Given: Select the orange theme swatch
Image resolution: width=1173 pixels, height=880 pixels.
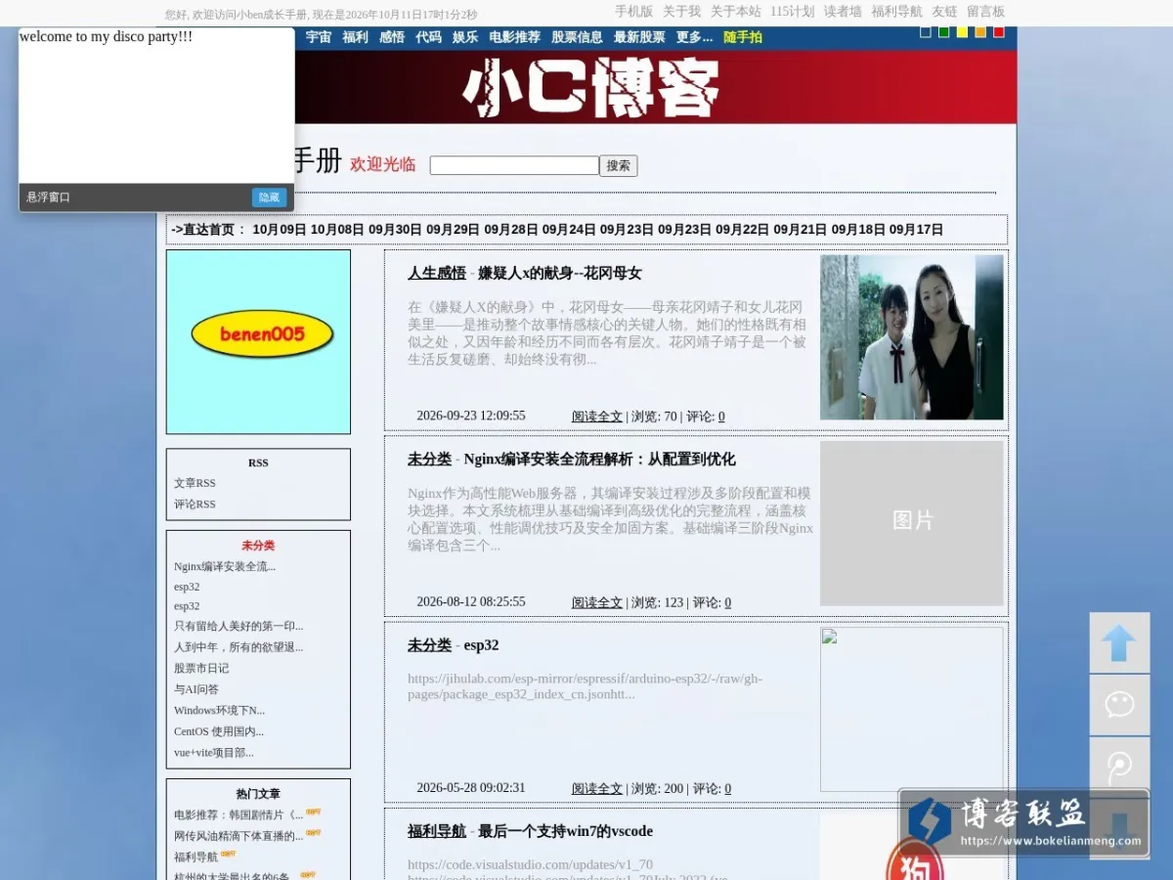Looking at the screenshot, I should [980, 32].
